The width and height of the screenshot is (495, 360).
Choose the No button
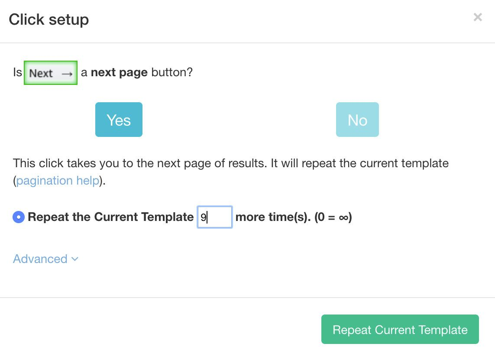pyautogui.click(x=357, y=120)
